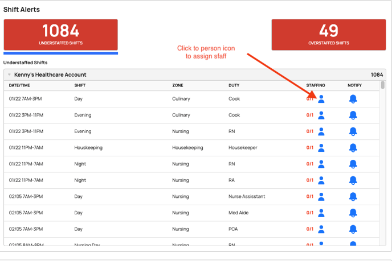
Task: Assign staff to 01/22 Night Nursing RA shift
Action: [x=321, y=180]
